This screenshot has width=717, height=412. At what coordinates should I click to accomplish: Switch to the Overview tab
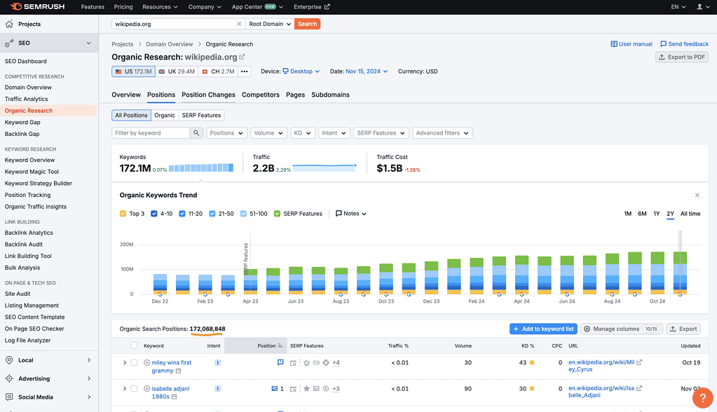pos(126,95)
